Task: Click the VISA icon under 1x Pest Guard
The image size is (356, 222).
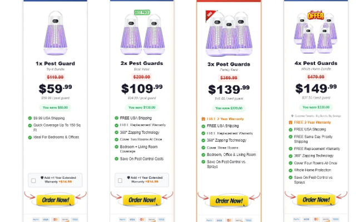Action: pos(46,219)
